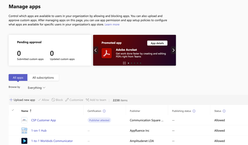Open the Learn more link
The height and width of the screenshot is (145, 248).
coord(112,24)
